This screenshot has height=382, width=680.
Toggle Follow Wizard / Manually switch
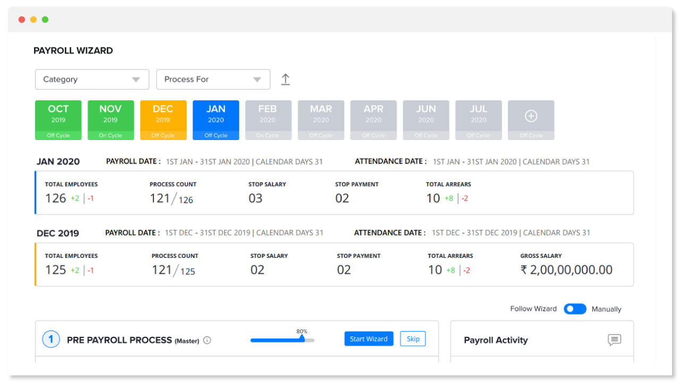[575, 309]
